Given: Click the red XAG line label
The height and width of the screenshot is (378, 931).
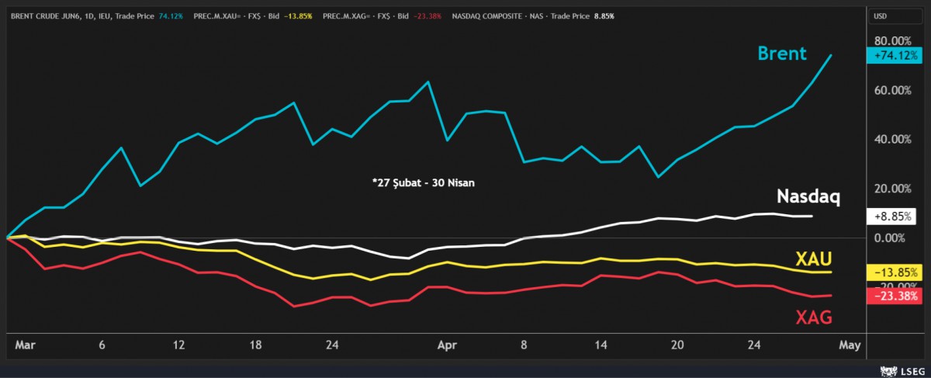Looking at the screenshot, I should click(813, 317).
